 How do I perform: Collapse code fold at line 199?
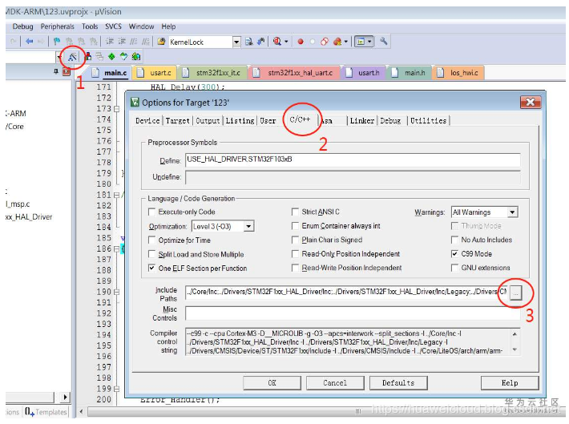click(x=116, y=389)
